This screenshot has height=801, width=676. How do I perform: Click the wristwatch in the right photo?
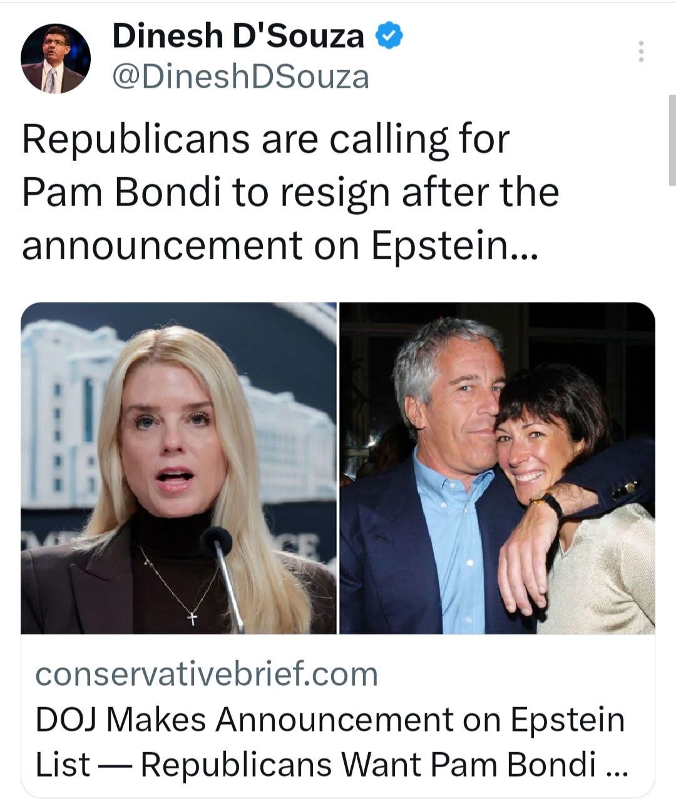(x=550, y=503)
